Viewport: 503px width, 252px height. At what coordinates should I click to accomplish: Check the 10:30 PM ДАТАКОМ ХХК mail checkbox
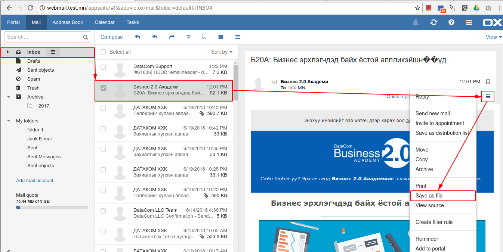(103, 149)
